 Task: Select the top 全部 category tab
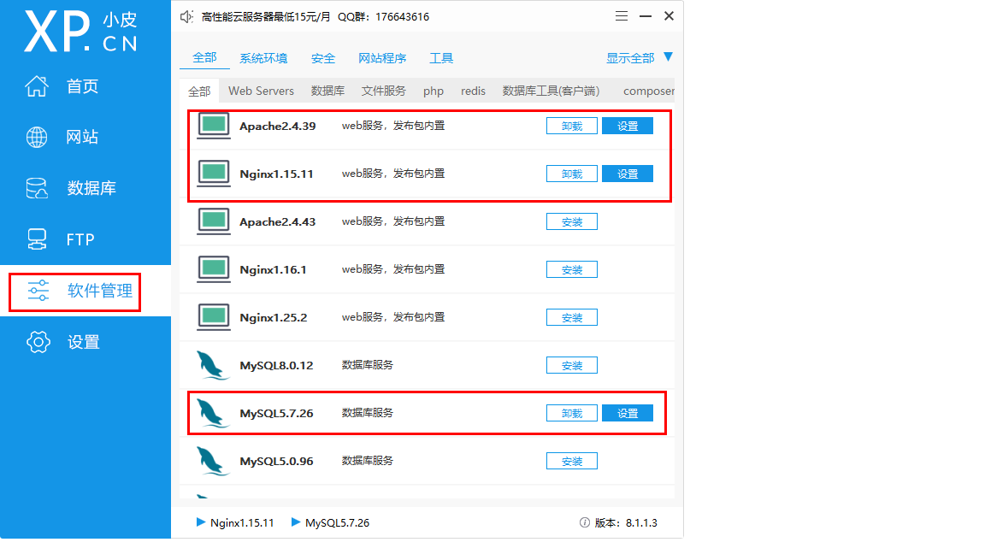coord(204,58)
